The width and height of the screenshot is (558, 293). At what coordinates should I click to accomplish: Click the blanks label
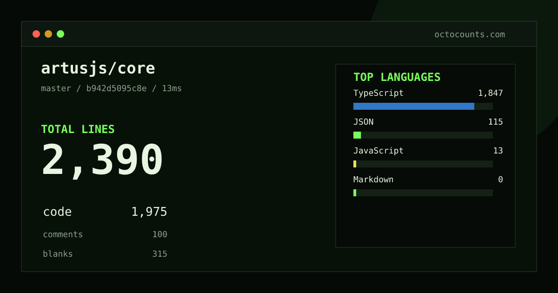click(x=58, y=254)
